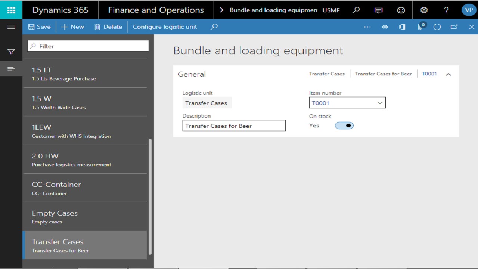478x269 pixels.
Task: Open Finance and Operations dashboard link
Action: pos(156,10)
